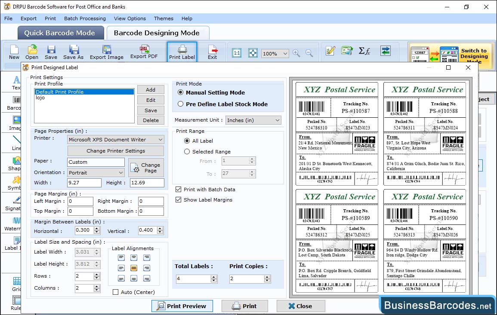Click the zoom in magnifier icon
497x315 pixels.
pyautogui.click(x=296, y=53)
